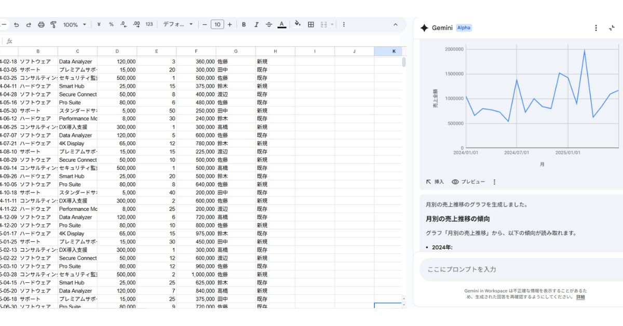Select the paint format roller tool
Image resolution: width=623 pixels, height=326 pixels.
click(53, 24)
